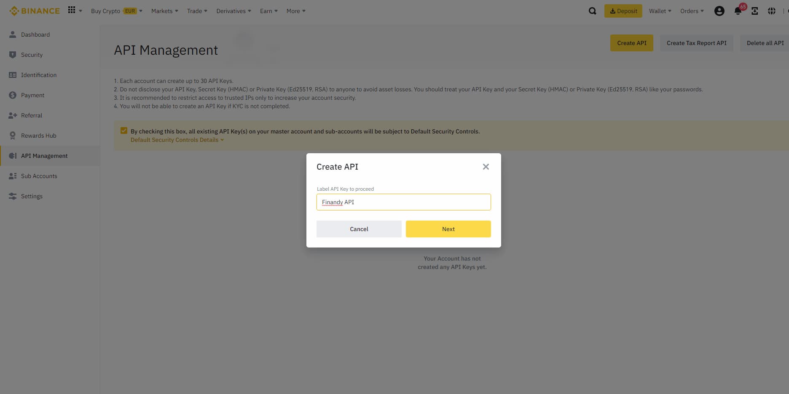Click the Binance logo

point(35,11)
